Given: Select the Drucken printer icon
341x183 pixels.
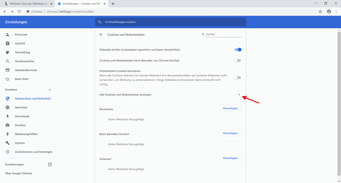Looking at the screenshot, I should 7,125.
